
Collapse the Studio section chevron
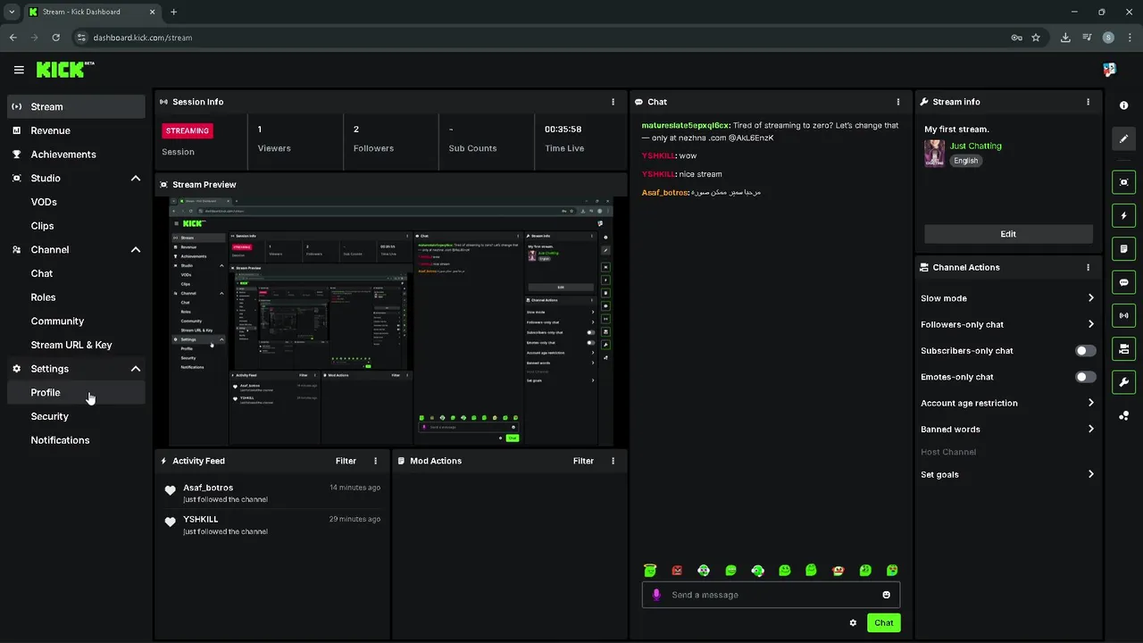[136, 179]
